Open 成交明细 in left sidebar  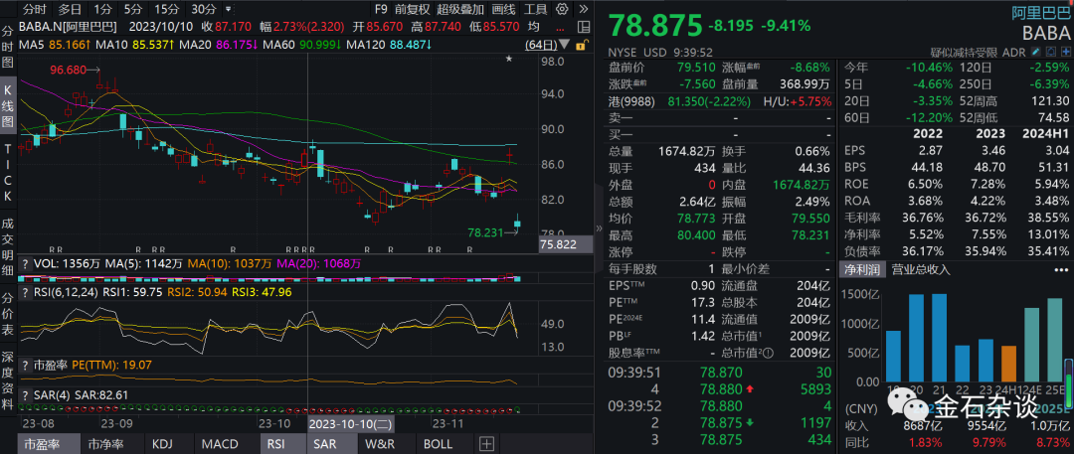point(8,246)
